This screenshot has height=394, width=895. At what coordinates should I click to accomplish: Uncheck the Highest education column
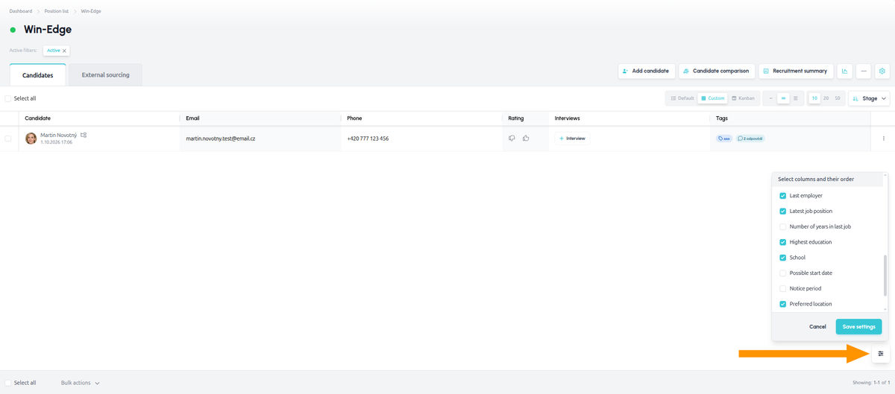click(783, 242)
